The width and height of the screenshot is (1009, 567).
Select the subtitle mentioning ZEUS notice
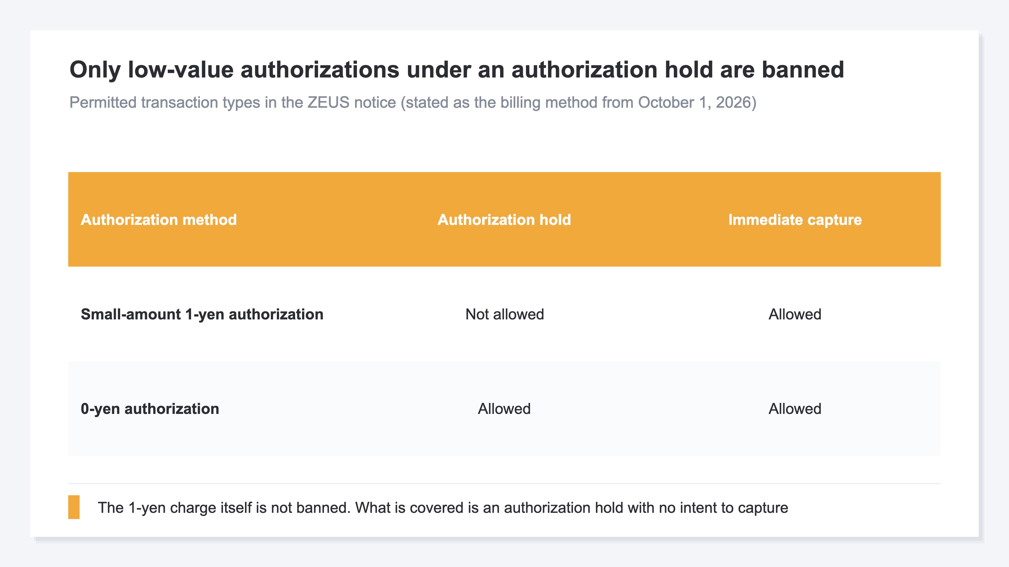[413, 102]
